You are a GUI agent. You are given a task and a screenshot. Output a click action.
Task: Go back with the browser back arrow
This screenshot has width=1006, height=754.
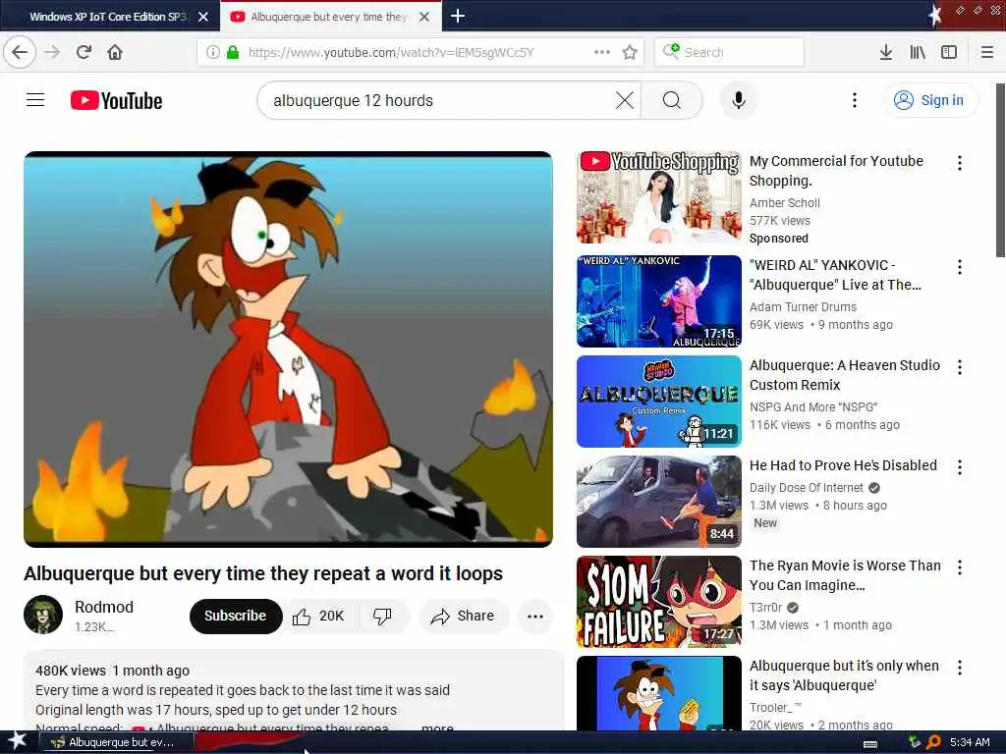20,52
